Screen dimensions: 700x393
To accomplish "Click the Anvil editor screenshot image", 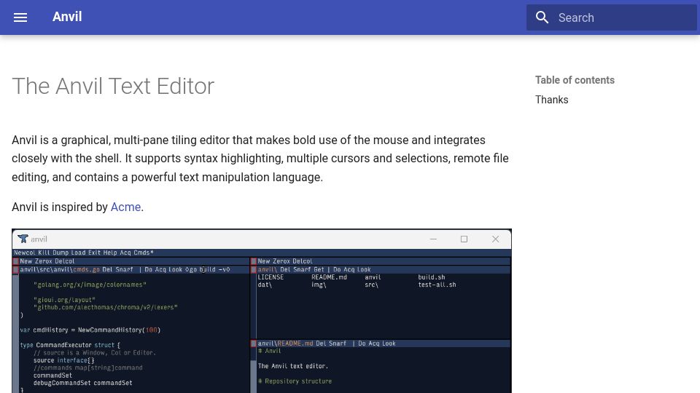I will (262, 311).
